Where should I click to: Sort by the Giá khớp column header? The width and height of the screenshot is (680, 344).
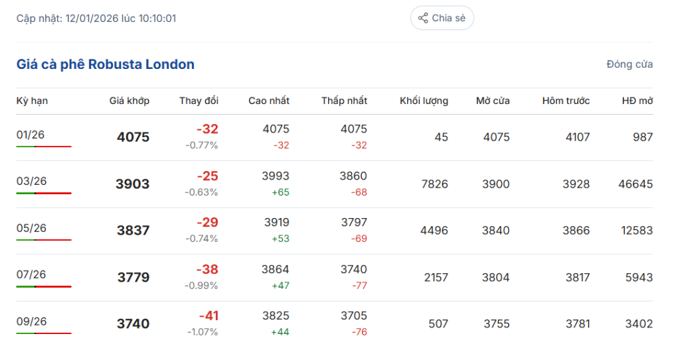[x=129, y=101]
